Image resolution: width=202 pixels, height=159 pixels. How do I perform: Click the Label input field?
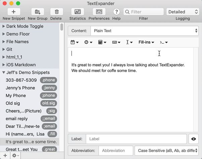(x=136, y=139)
